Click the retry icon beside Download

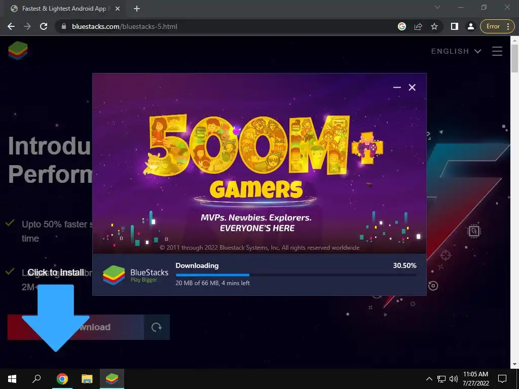(x=157, y=327)
